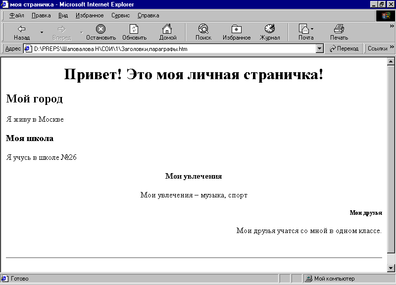Viewport: 396px width, 285px height.
Task: Open the Сервис menu
Action: tap(121, 16)
